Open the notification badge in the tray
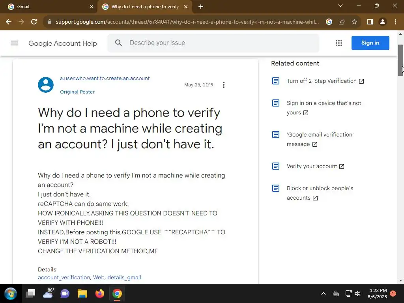 pyautogui.click(x=393, y=294)
